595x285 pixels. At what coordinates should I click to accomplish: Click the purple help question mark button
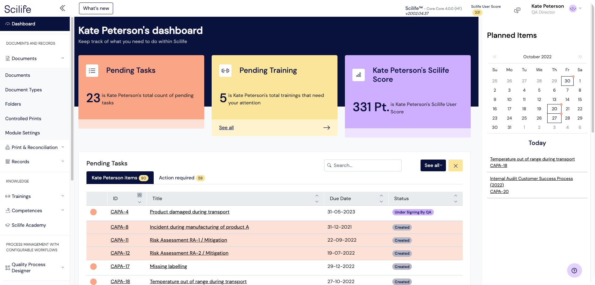574,270
